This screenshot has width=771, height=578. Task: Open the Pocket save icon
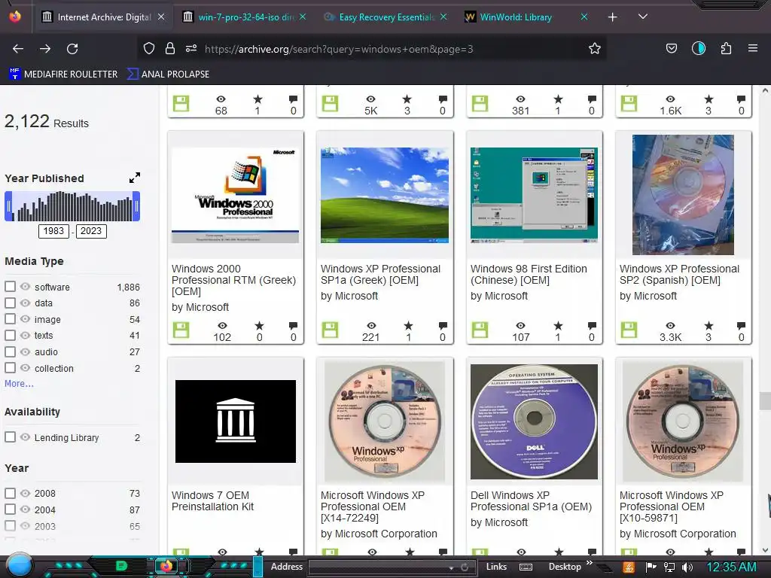(x=671, y=48)
